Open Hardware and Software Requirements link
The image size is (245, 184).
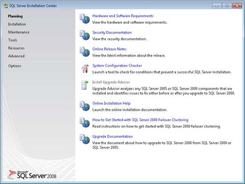123,16
